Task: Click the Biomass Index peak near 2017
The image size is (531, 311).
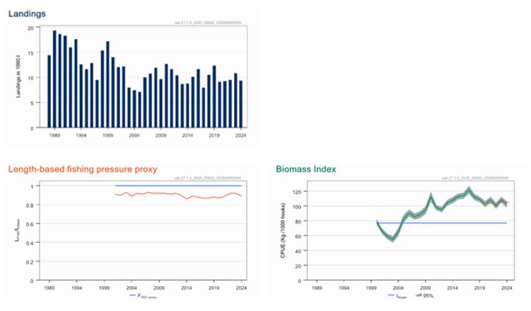Action: tap(469, 190)
